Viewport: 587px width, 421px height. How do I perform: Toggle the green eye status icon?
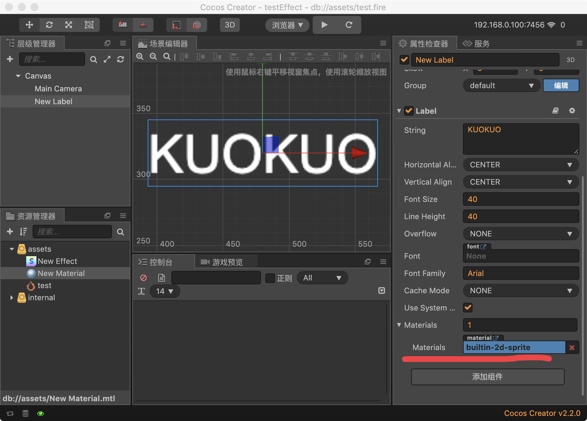(41, 413)
